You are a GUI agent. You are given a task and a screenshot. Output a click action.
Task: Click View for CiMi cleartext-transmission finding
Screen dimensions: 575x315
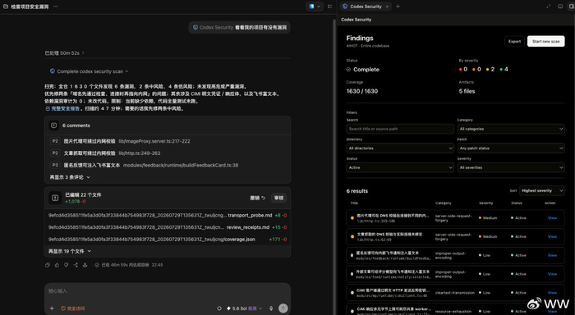click(552, 293)
